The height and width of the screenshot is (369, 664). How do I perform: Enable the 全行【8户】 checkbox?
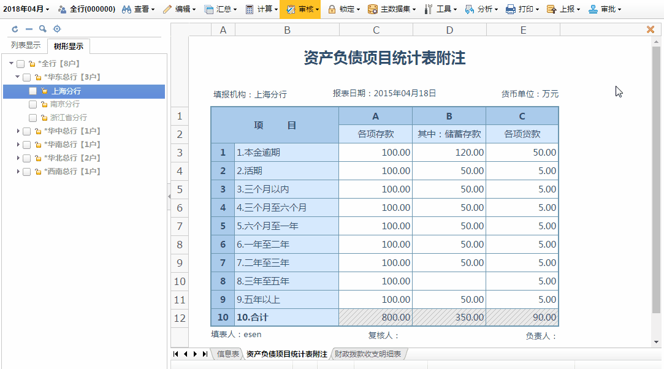click(20, 63)
